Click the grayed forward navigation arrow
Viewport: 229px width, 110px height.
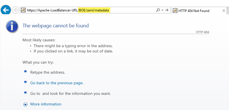(15, 10)
